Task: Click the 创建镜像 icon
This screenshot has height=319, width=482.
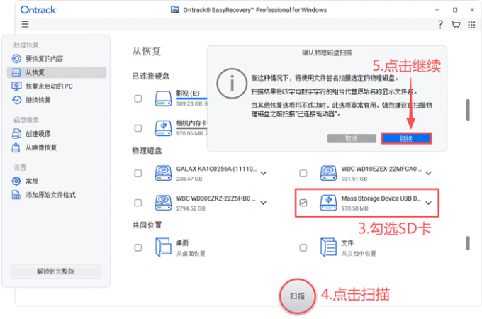Action: click(x=16, y=134)
